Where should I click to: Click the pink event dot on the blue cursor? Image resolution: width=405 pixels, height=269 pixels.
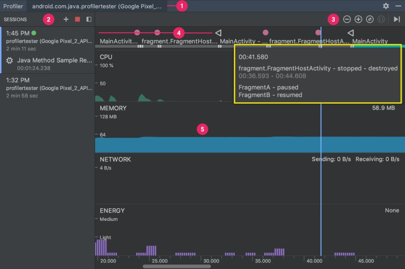pyautogui.click(x=318, y=32)
